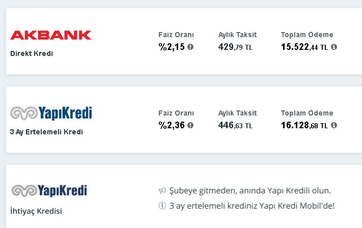Viewport: 362px width, 228px height.
Task: Open info icon beside 15.522,44 TL total
Action: coord(334,47)
